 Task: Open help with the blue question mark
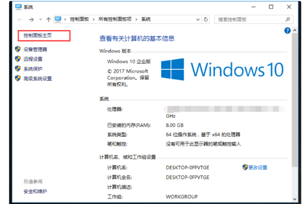pyautogui.click(x=287, y=31)
